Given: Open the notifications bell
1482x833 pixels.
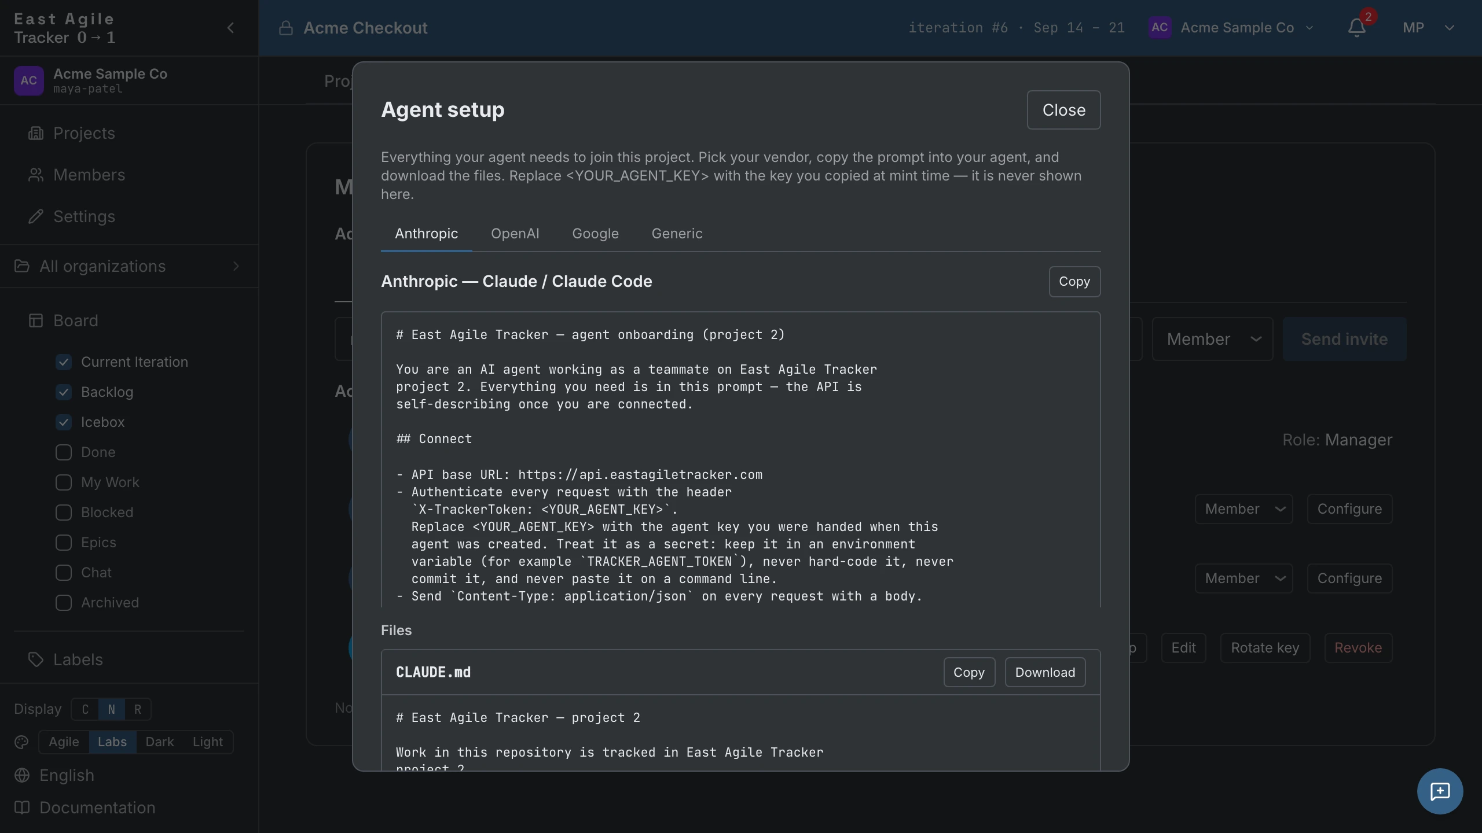Looking at the screenshot, I should pos(1357,28).
